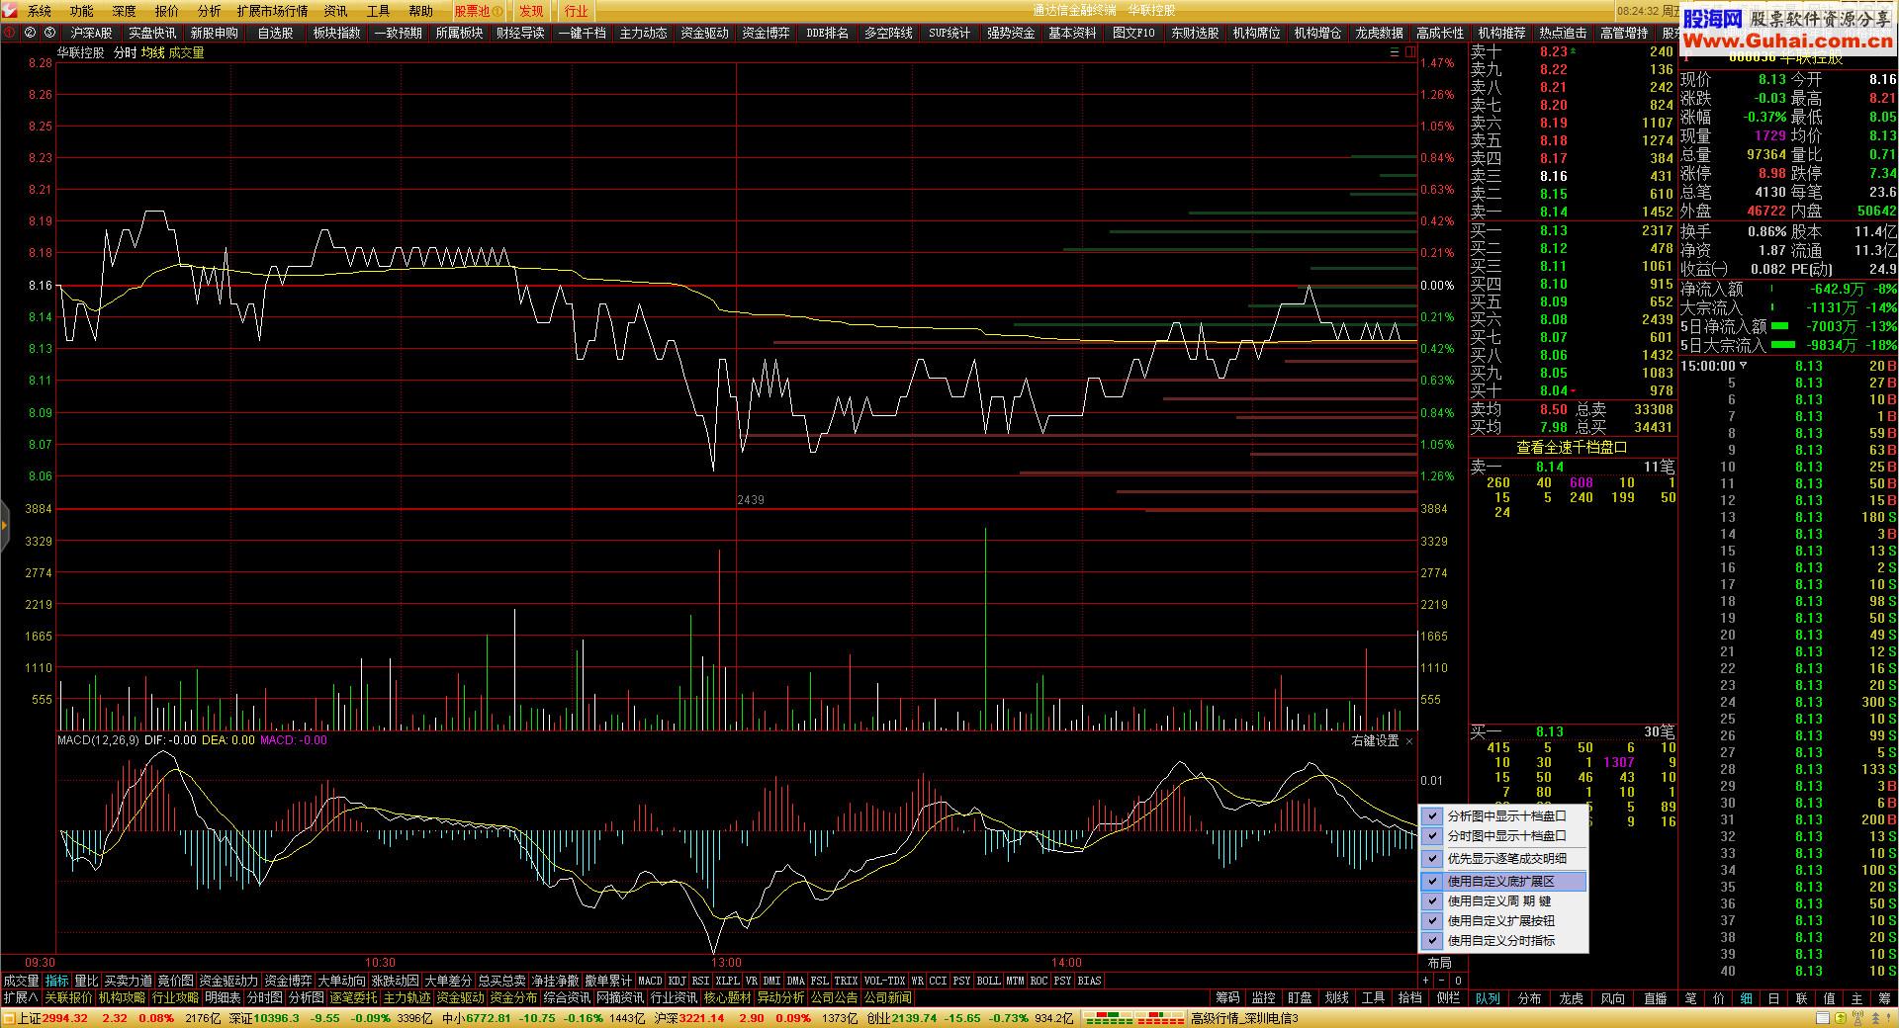Image resolution: width=1899 pixels, height=1028 pixels.
Task: Open the 布局 layout menu
Action: [1439, 963]
